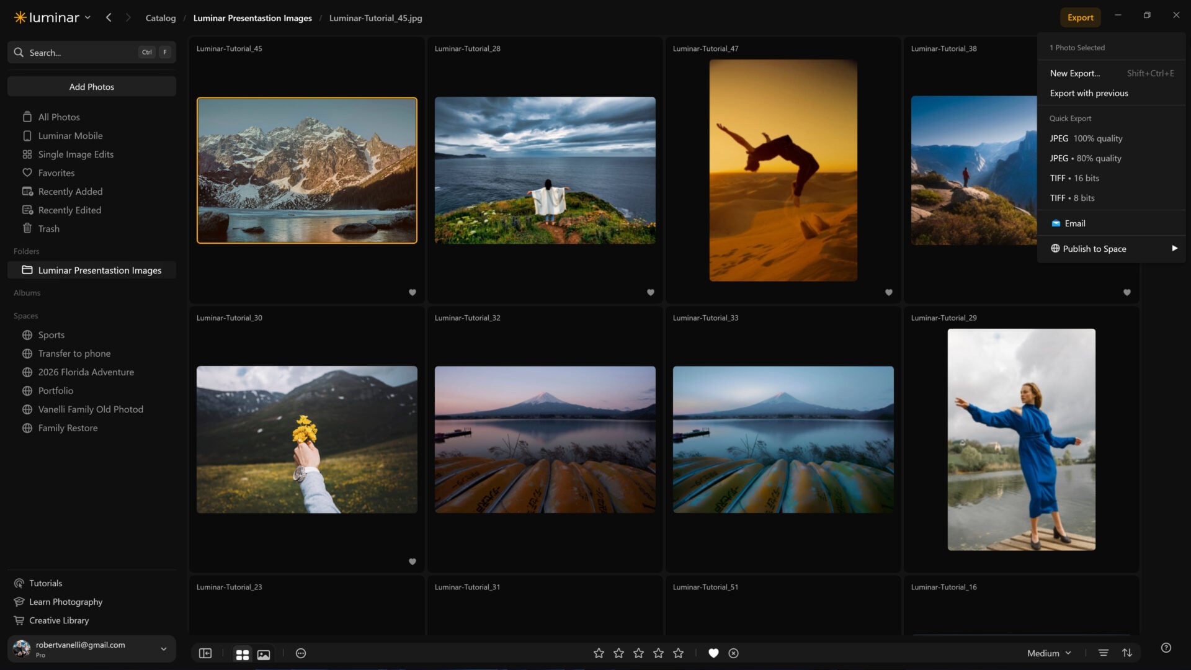The height and width of the screenshot is (670, 1191).
Task: Select Luminar Presentation Images folder
Action: click(92, 270)
